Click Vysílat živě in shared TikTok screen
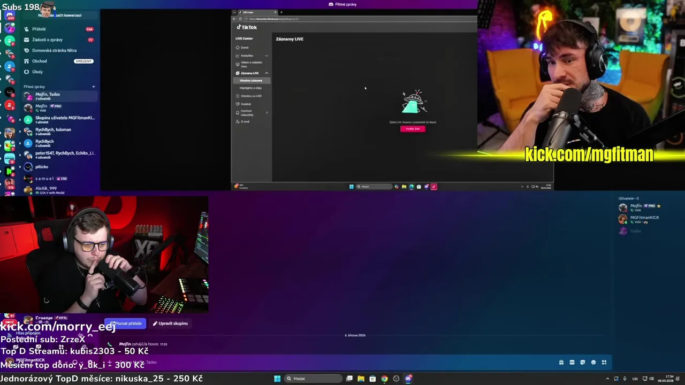The width and height of the screenshot is (685, 385). 413,129
